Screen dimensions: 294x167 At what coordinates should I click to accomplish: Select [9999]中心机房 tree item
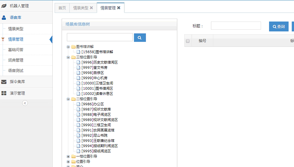tap(94, 78)
